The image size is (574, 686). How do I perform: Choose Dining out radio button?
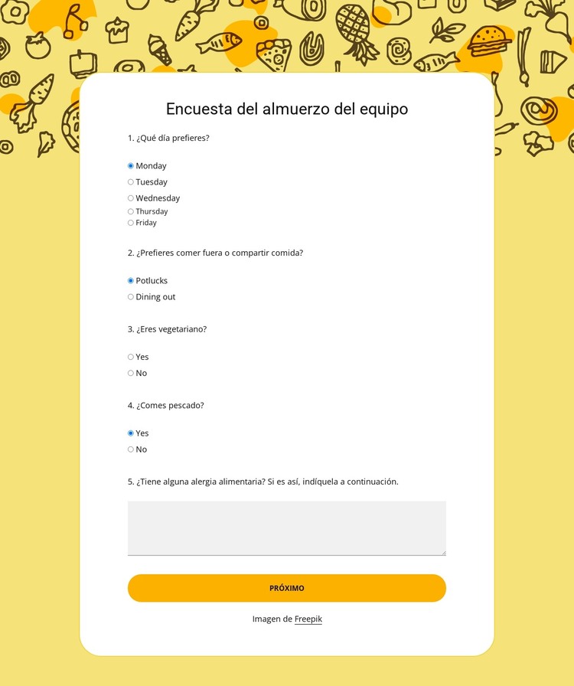pyautogui.click(x=131, y=297)
